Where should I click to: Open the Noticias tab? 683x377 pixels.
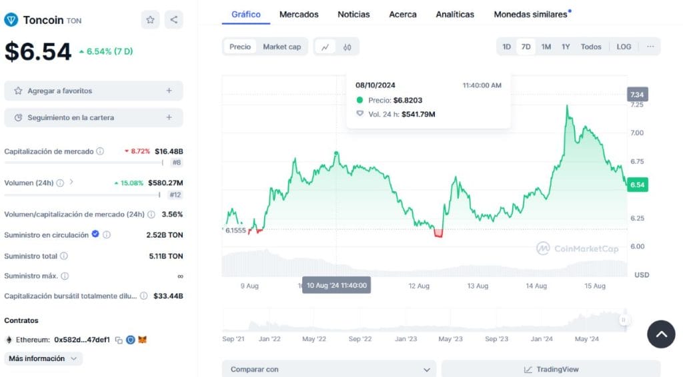pos(354,15)
